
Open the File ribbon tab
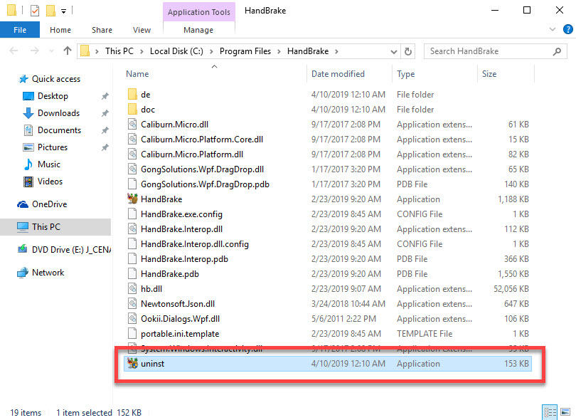(20, 30)
